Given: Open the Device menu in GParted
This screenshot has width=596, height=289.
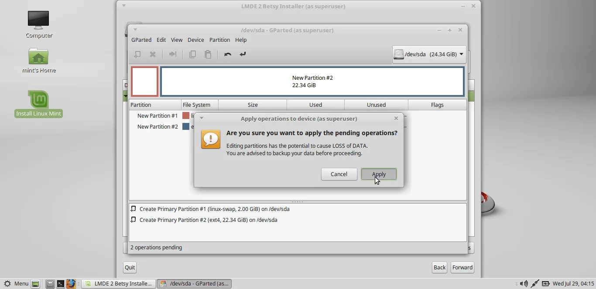Looking at the screenshot, I should (195, 40).
